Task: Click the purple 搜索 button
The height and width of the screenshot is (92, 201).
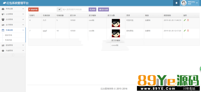Action: [92, 9]
